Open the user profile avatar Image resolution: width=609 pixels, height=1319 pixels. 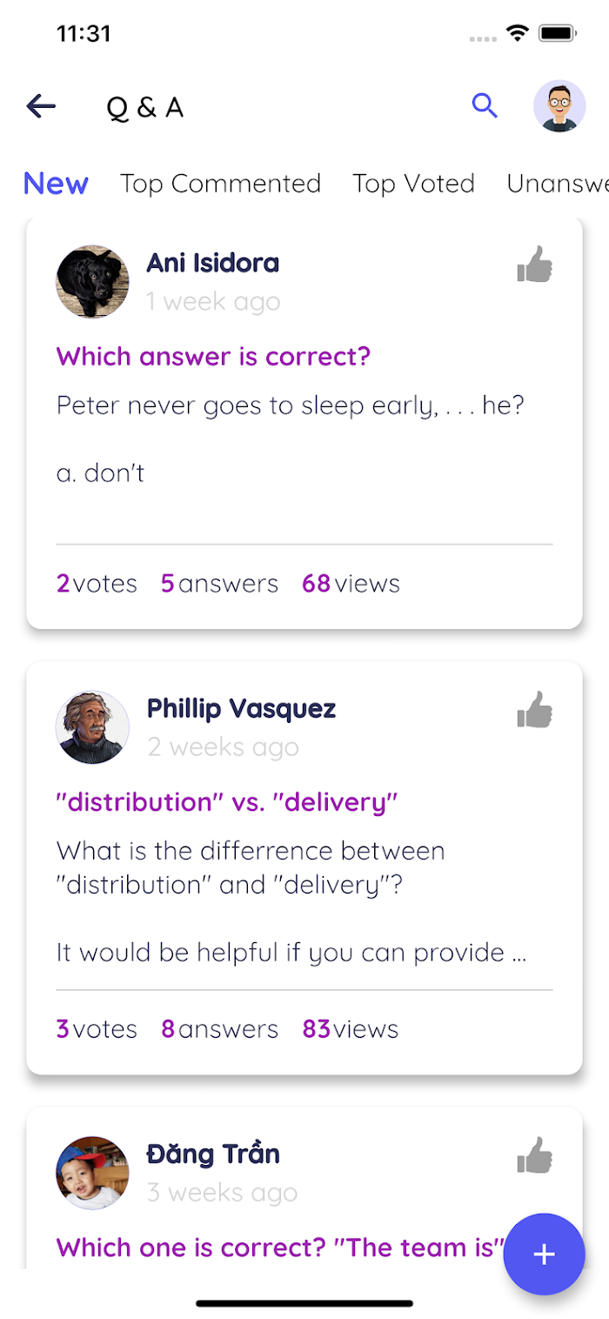pyautogui.click(x=559, y=106)
